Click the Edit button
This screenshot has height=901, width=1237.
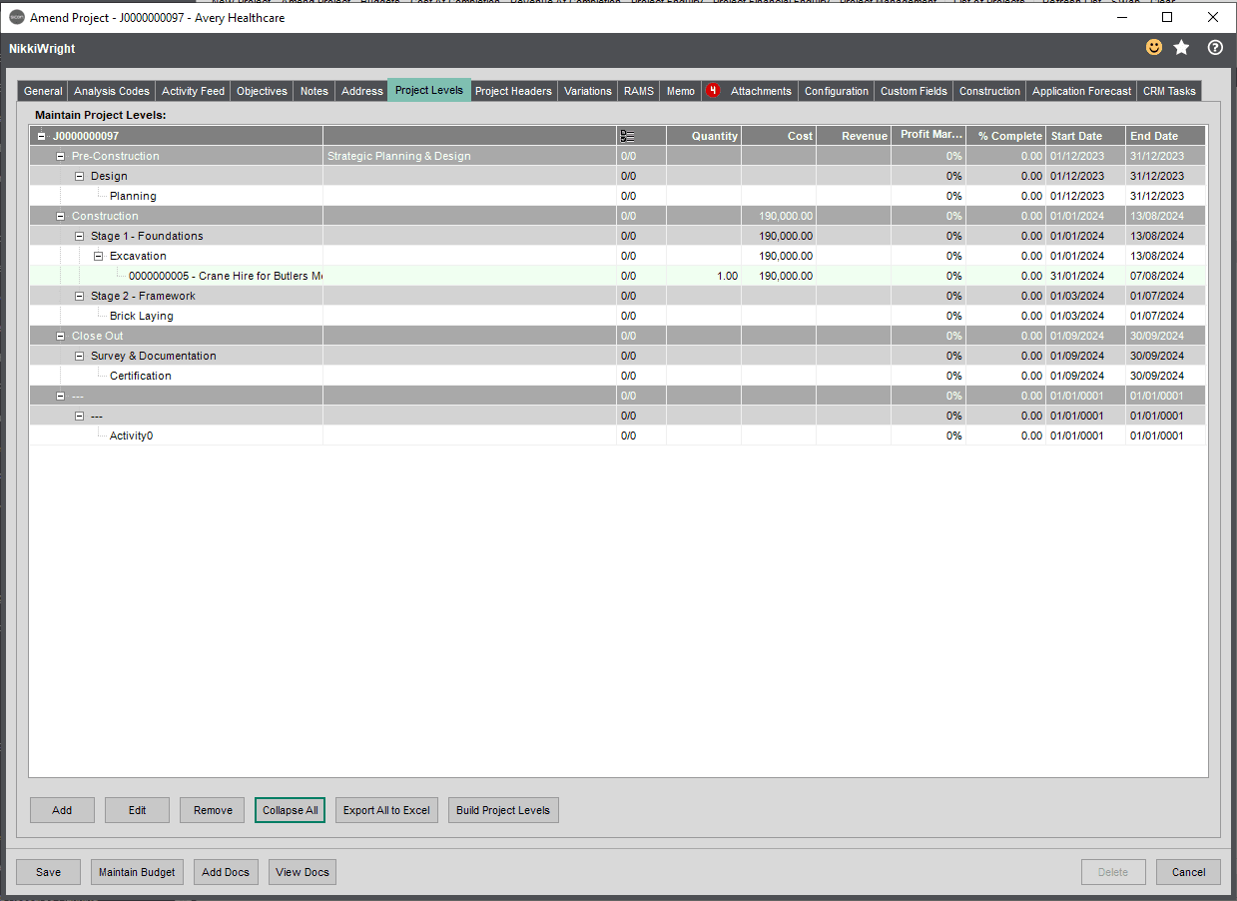point(137,810)
